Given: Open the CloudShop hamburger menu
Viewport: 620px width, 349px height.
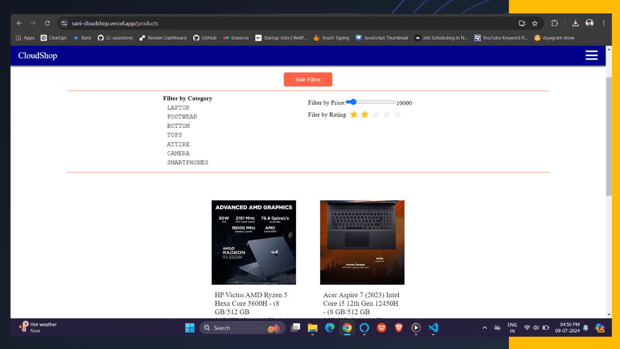Looking at the screenshot, I should pyautogui.click(x=591, y=55).
